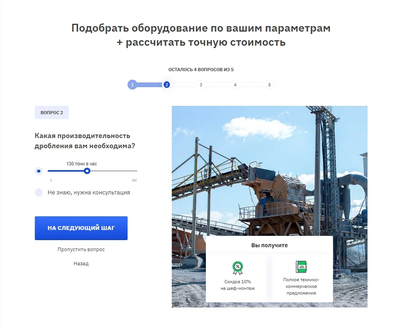
Task: Click the discount percent badge icon
Action: click(237, 268)
